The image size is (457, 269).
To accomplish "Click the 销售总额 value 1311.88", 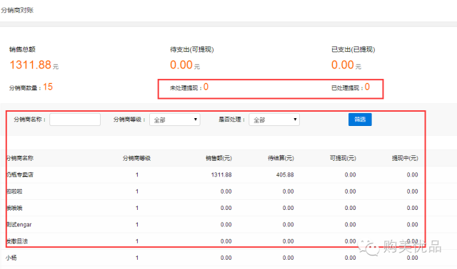I will pyautogui.click(x=30, y=65).
